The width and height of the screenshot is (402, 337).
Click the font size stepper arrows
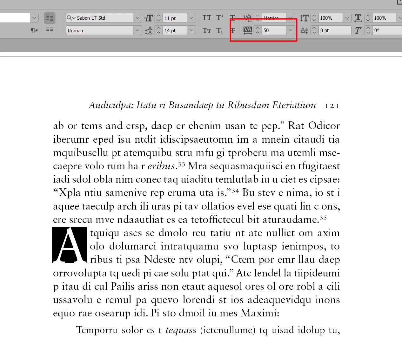[x=158, y=18]
